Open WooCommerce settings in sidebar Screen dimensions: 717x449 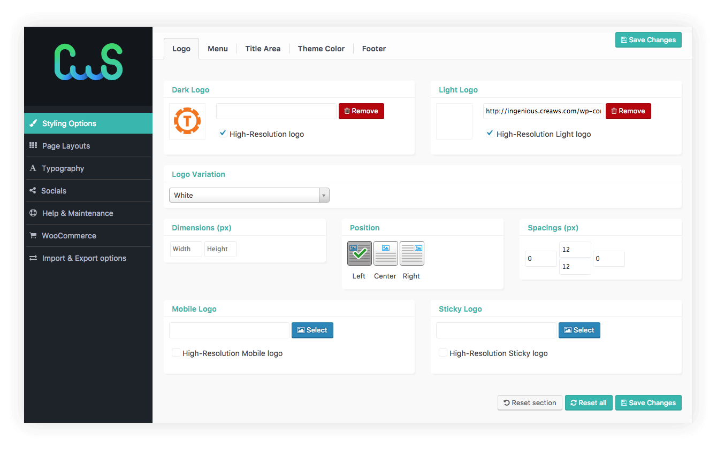(x=68, y=236)
